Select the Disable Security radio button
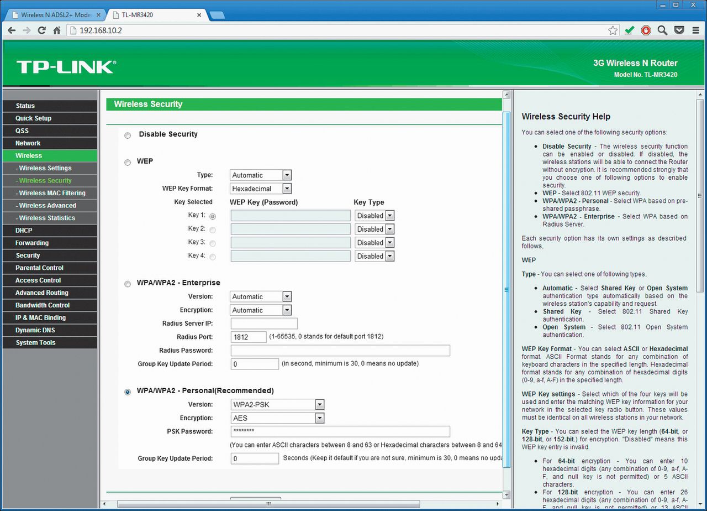This screenshot has width=707, height=511. coord(128,135)
